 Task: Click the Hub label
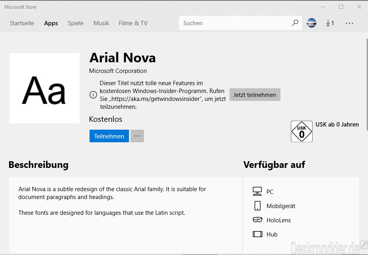[272, 235]
